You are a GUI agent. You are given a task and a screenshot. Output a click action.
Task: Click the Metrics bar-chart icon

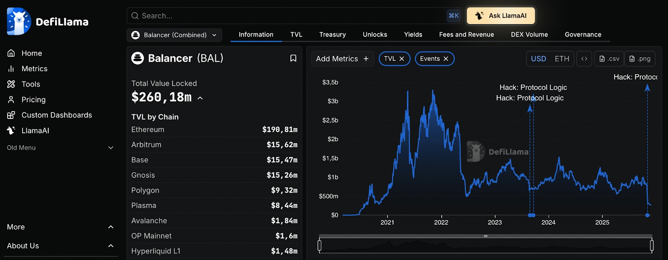click(11, 69)
